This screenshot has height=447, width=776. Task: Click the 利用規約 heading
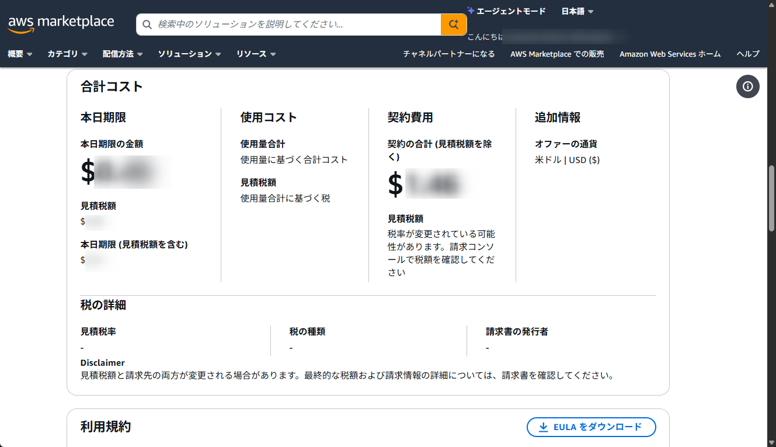106,427
